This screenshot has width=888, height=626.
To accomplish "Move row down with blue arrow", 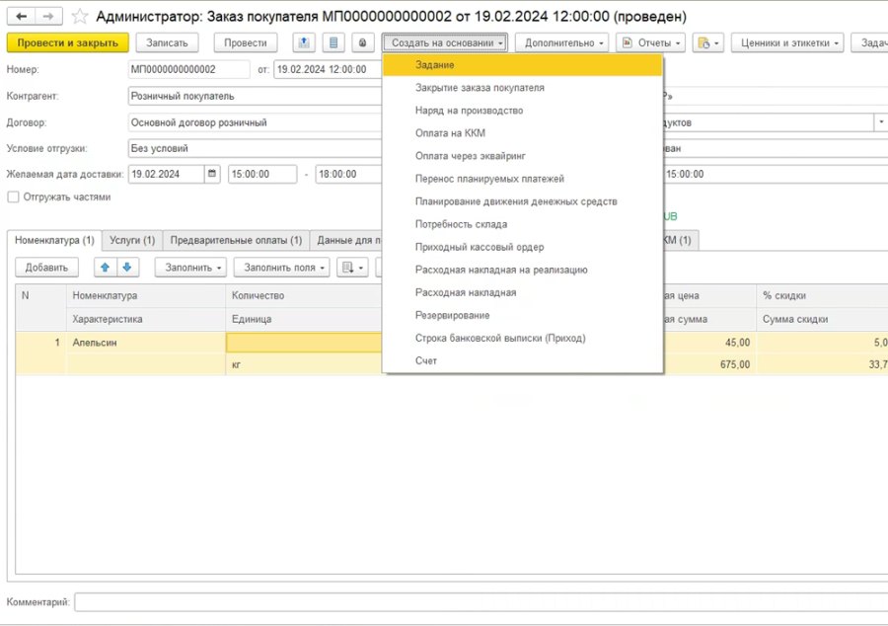I will coord(127,267).
